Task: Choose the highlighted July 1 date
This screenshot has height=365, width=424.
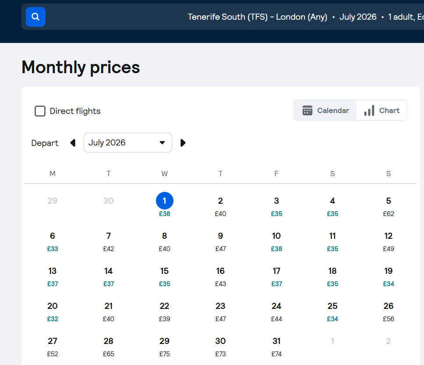Action: [x=165, y=201]
